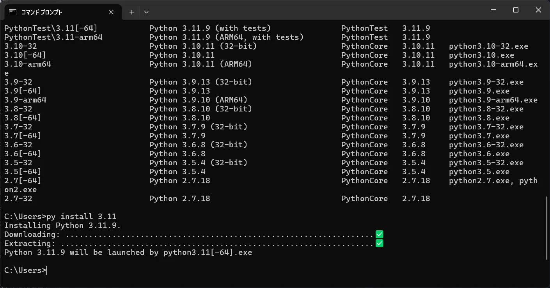The width and height of the screenshot is (550, 288).
Task: Click the final 'C:\Users>' prompt
Action: (x=25, y=270)
